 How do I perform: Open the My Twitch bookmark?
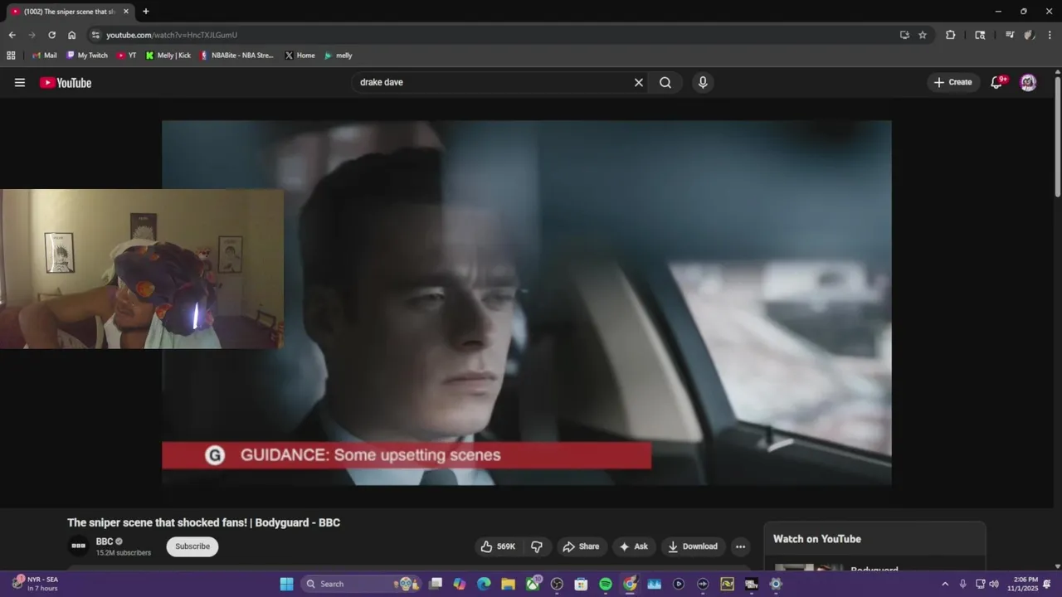(x=87, y=56)
